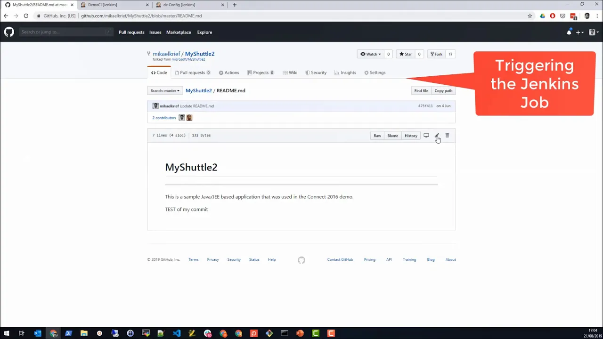
Task: Bookmark this page with the star icon
Action: point(530,16)
